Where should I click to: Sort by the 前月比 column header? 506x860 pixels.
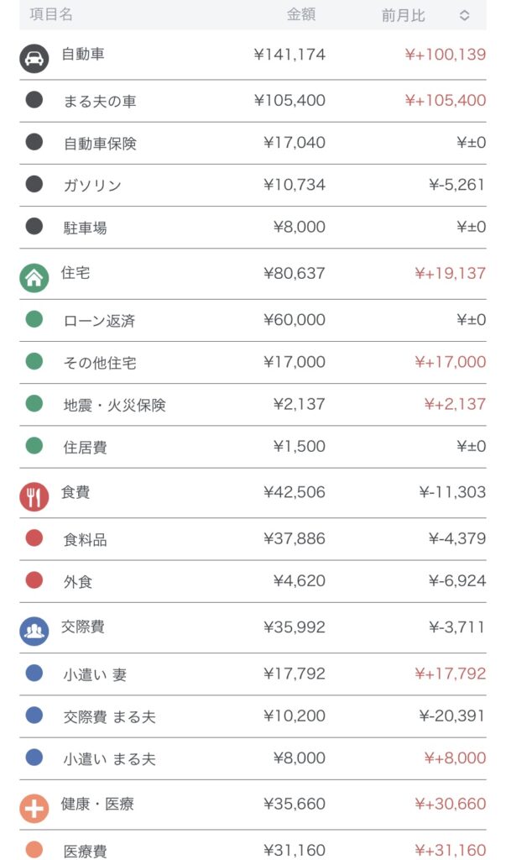(x=404, y=16)
